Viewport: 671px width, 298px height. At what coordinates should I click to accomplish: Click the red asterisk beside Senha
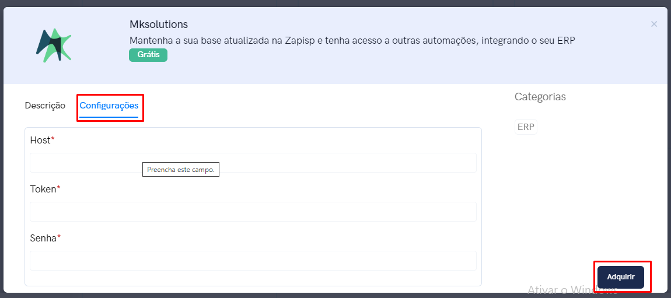point(59,237)
